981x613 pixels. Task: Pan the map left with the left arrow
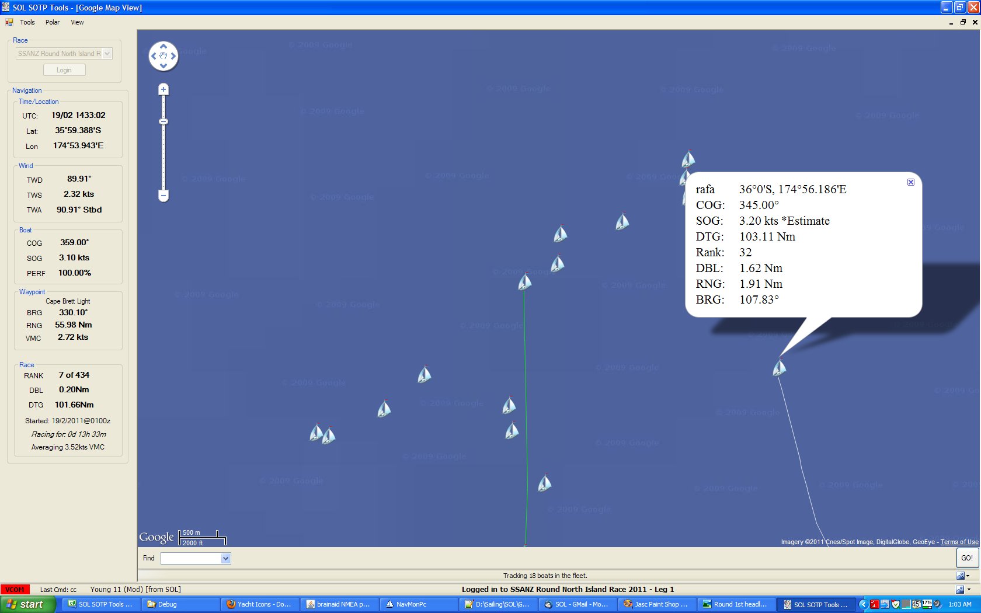[x=154, y=56]
